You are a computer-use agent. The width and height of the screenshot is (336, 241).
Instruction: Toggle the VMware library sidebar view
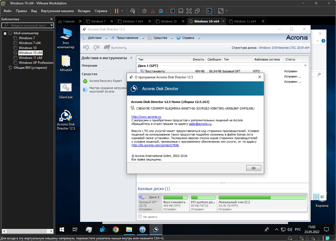(173, 11)
